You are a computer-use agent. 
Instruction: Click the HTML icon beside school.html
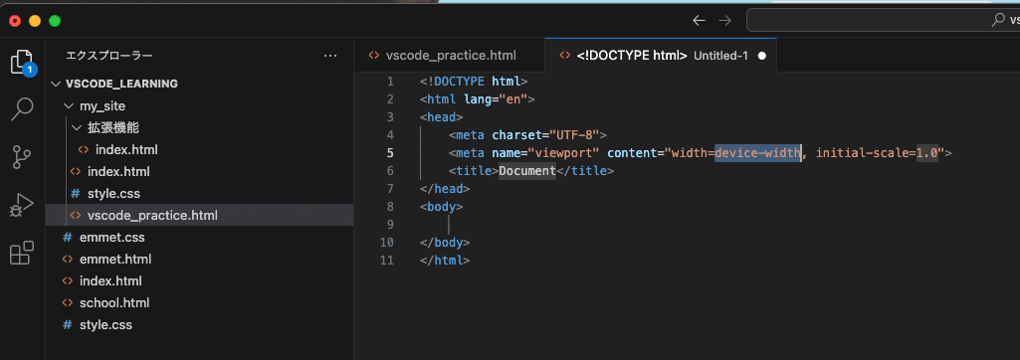[x=67, y=302]
